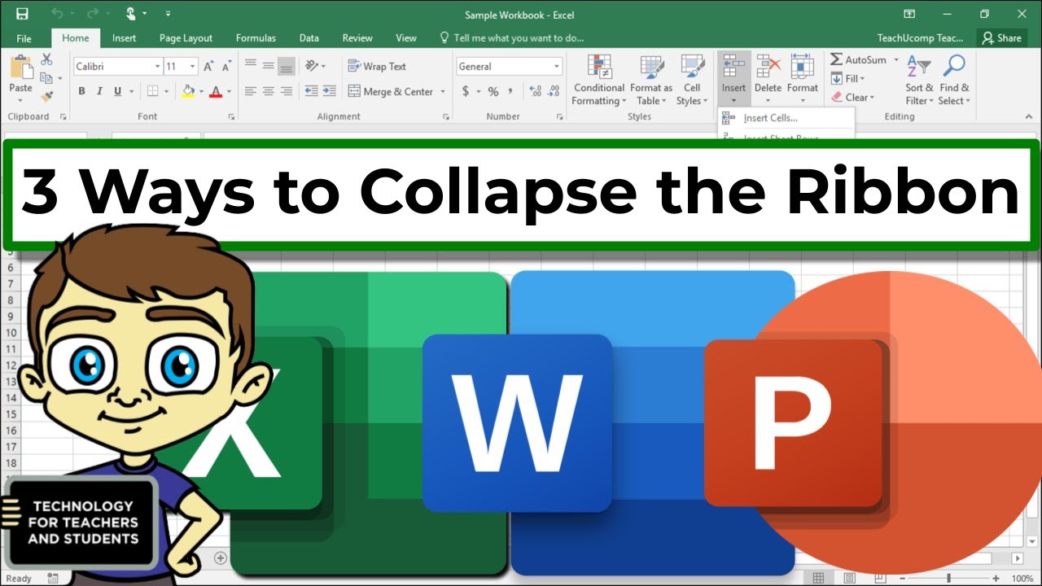This screenshot has height=586, width=1042.
Task: Open Sort & Filter
Action: tap(920, 80)
